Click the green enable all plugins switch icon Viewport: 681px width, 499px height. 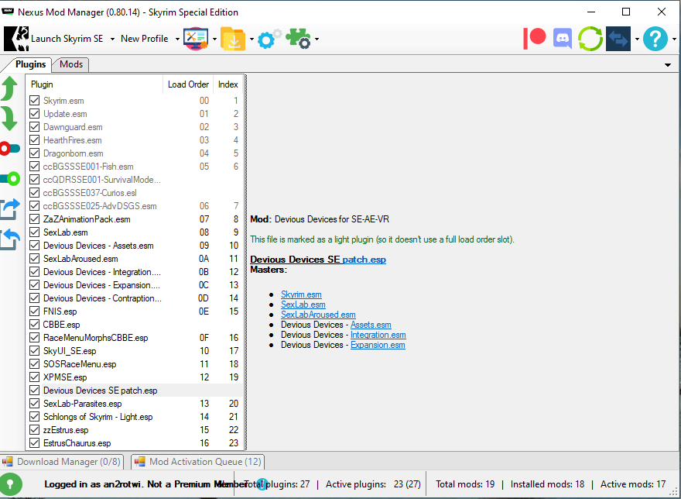(10, 178)
